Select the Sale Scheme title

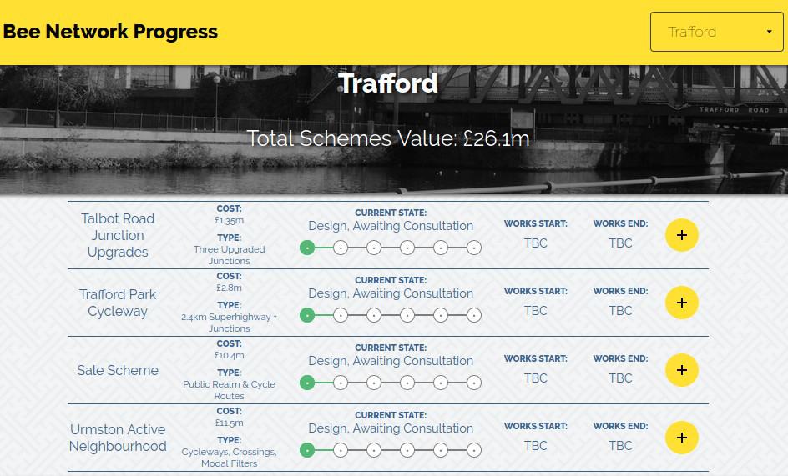point(118,370)
